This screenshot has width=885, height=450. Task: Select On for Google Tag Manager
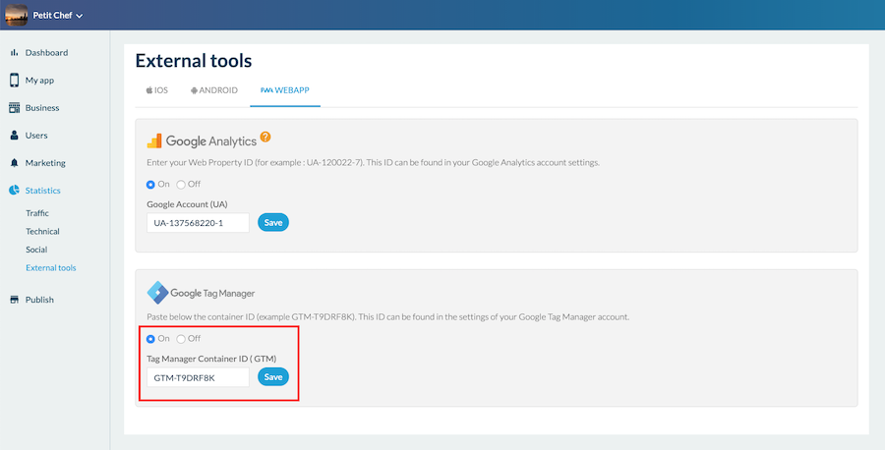(x=150, y=338)
